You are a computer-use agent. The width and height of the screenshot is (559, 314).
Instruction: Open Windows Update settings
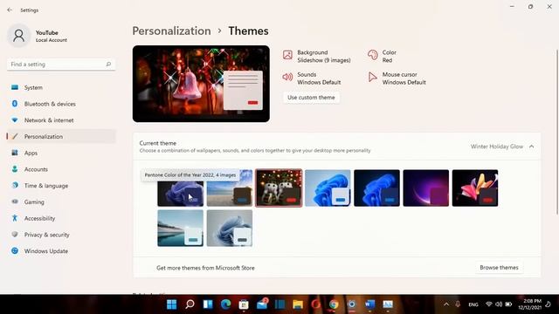(61, 251)
